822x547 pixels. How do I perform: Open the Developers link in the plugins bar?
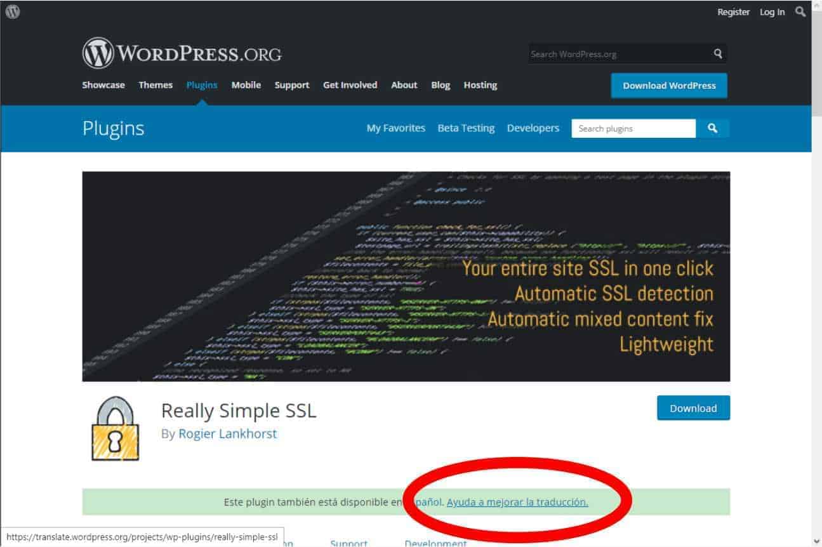click(533, 128)
